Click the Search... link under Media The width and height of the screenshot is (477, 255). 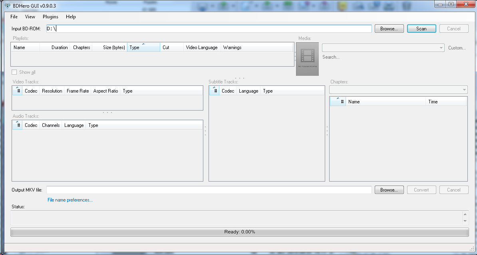pyautogui.click(x=331, y=57)
